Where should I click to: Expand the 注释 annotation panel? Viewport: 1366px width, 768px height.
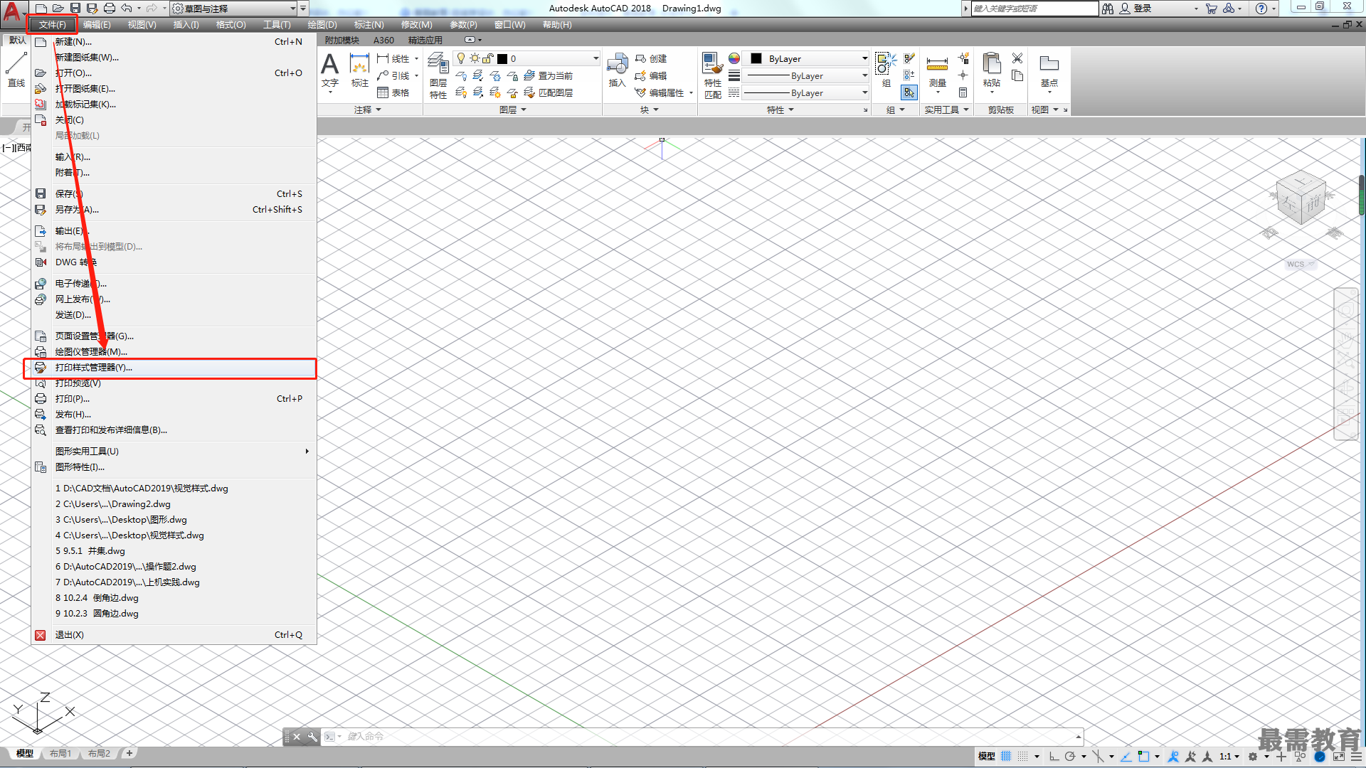tap(368, 110)
